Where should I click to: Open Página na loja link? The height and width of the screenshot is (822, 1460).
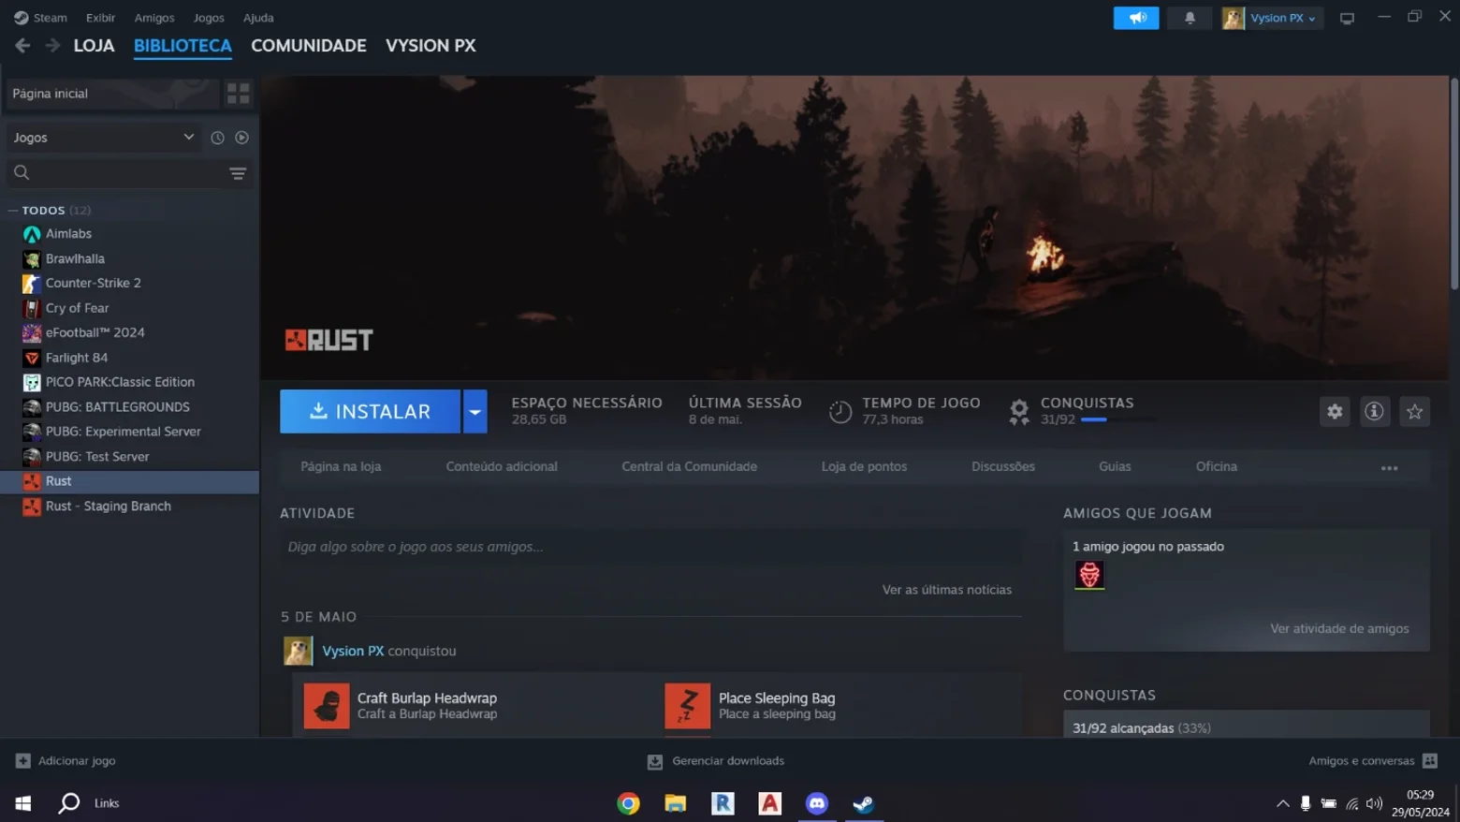(x=341, y=466)
